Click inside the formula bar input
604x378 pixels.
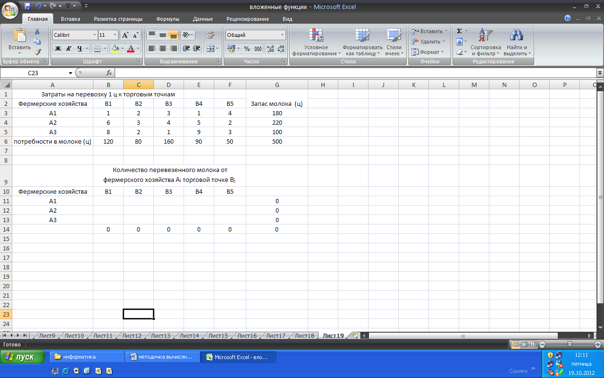click(x=355, y=73)
